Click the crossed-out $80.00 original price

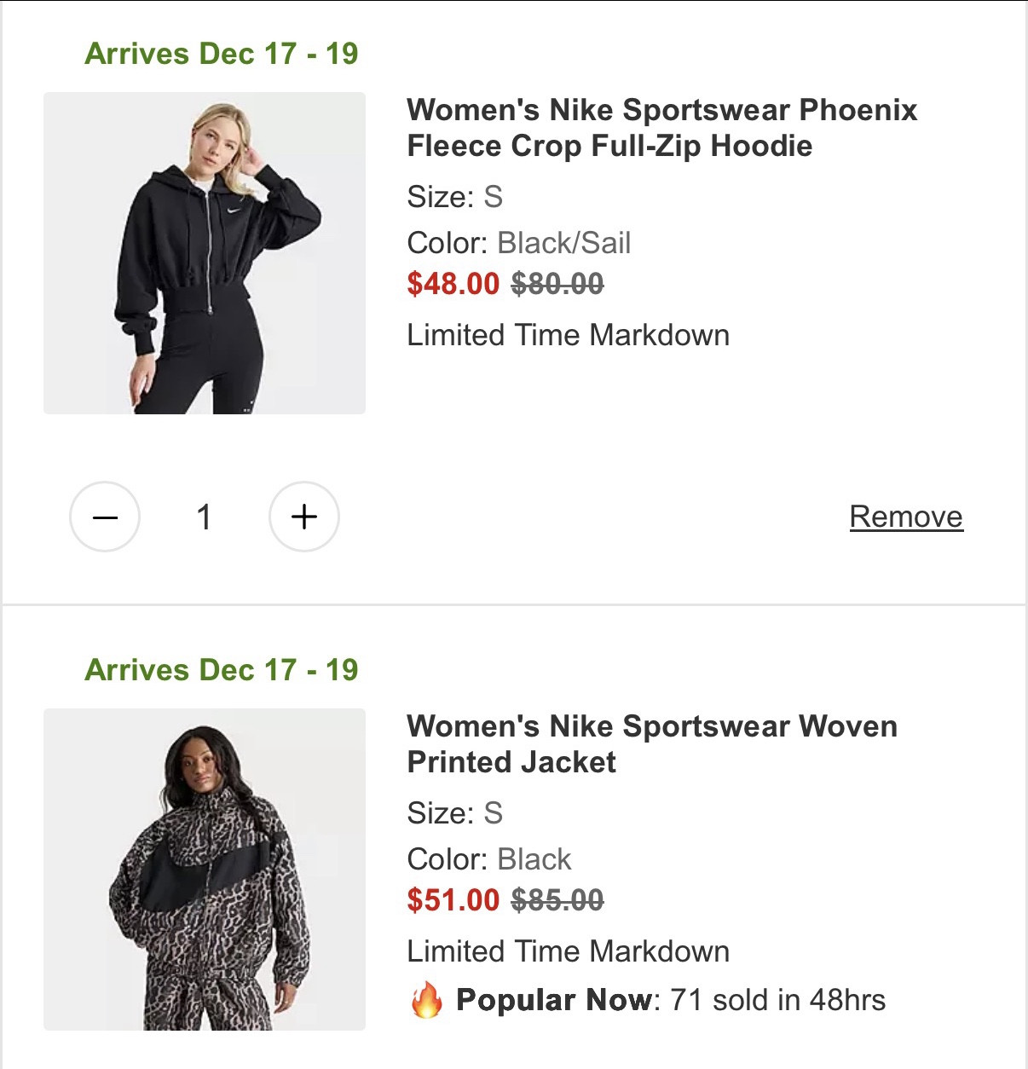(555, 283)
